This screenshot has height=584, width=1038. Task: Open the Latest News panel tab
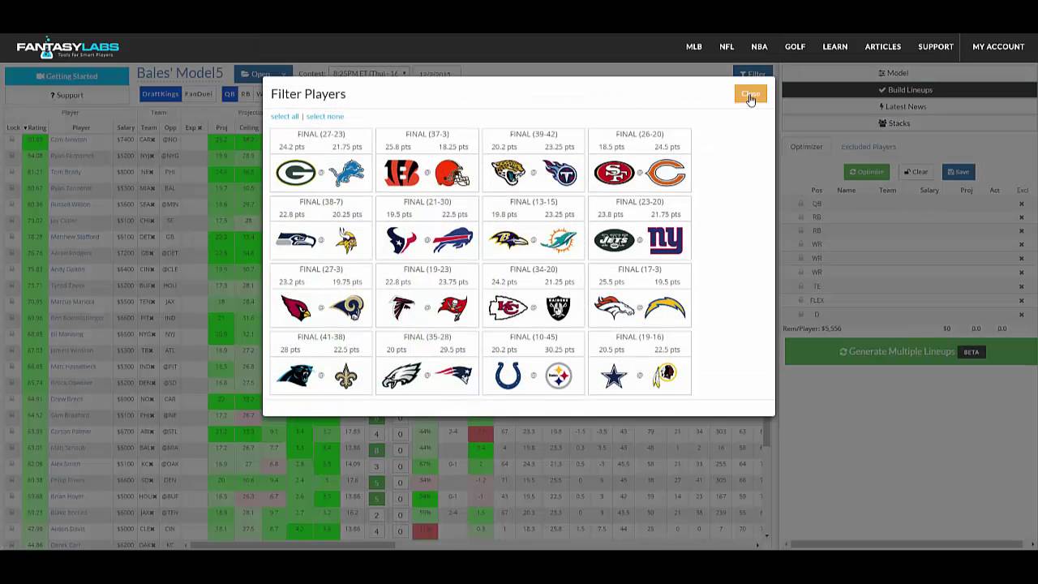pyautogui.click(x=902, y=106)
